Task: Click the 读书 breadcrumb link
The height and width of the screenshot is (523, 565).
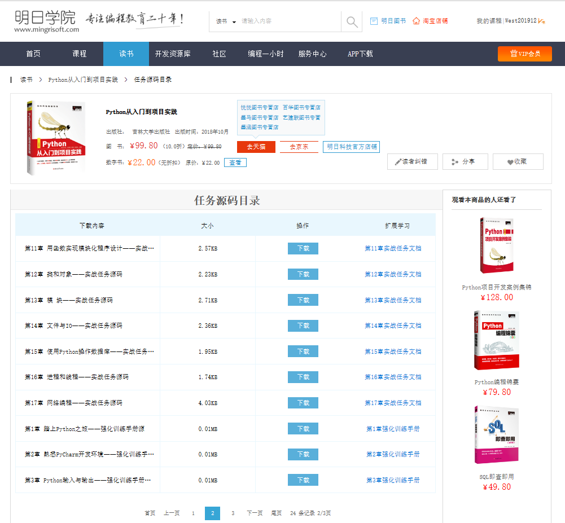Action: click(x=27, y=80)
